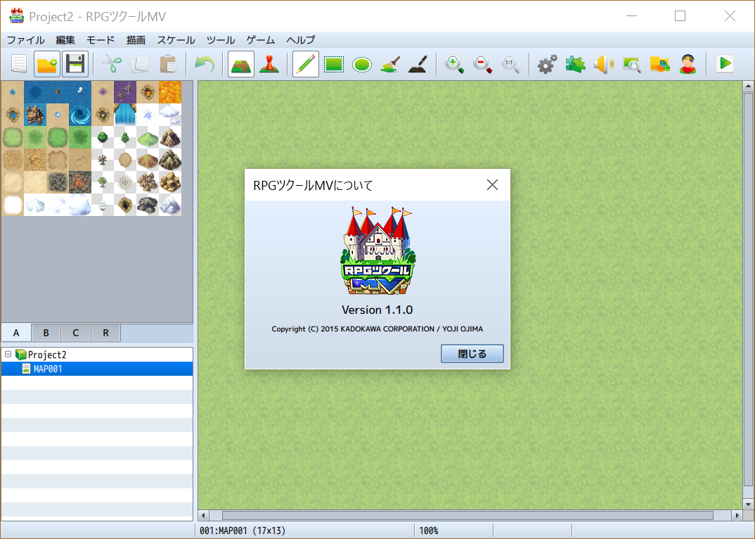The height and width of the screenshot is (539, 755).
Task: Click the vertical scrollbar up arrow
Action: (x=748, y=87)
